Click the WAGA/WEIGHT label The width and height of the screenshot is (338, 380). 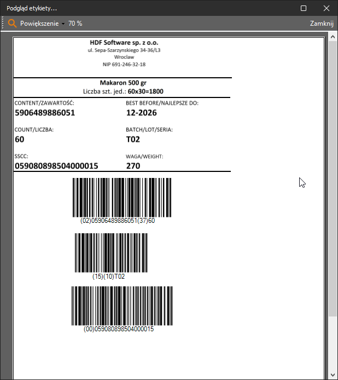[144, 156]
